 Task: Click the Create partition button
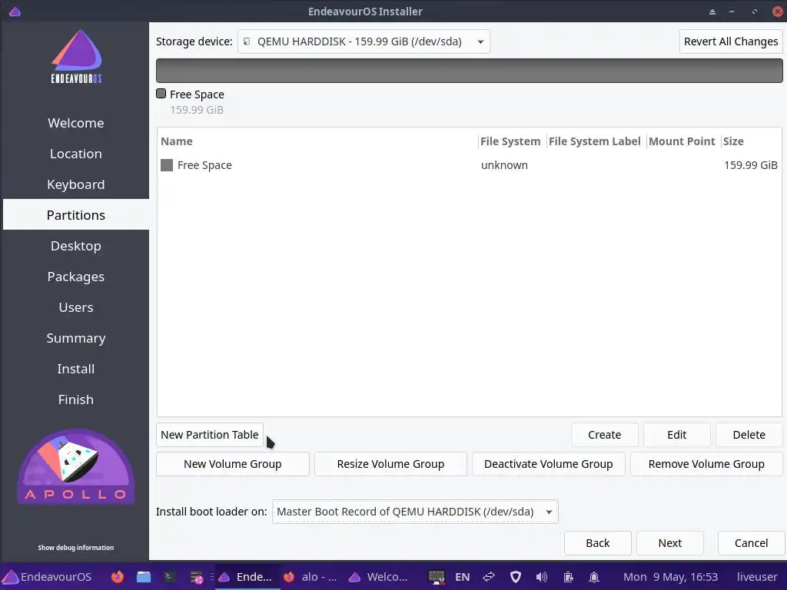click(604, 435)
